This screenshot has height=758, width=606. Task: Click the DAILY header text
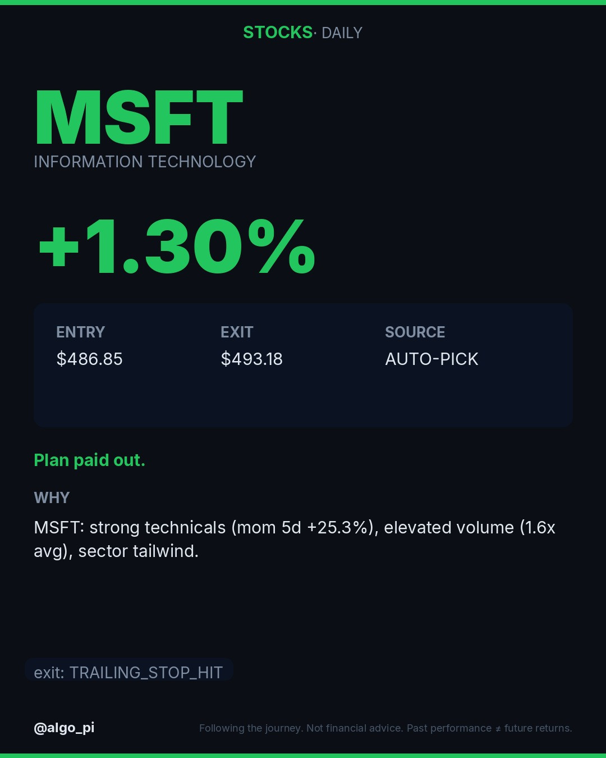click(x=342, y=33)
